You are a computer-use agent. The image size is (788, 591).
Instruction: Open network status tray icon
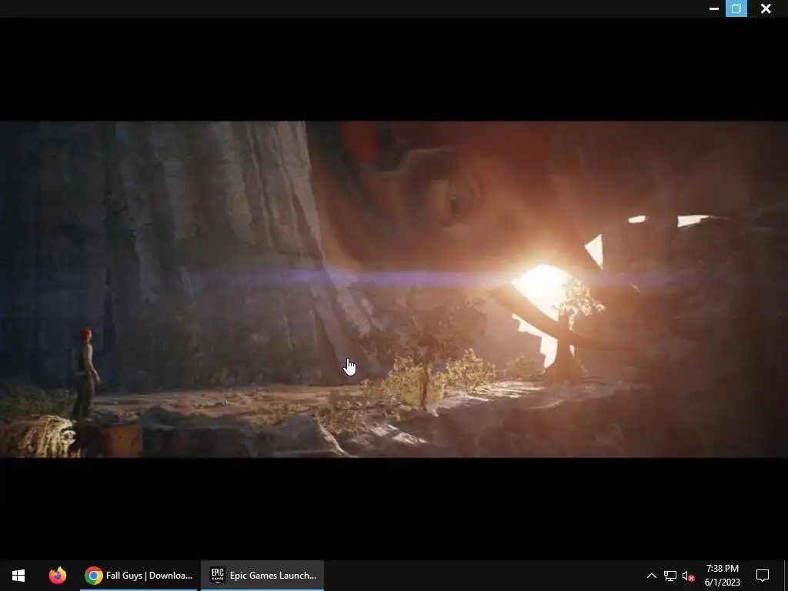click(670, 576)
